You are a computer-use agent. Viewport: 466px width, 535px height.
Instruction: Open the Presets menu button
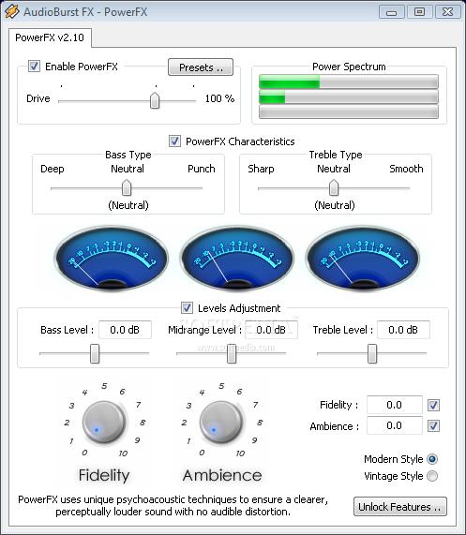201,67
